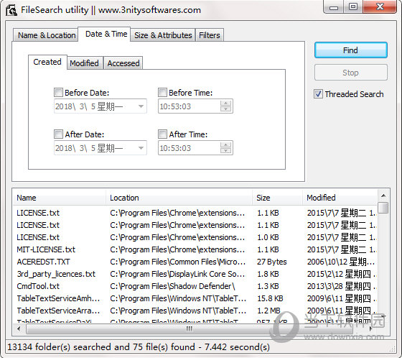Minimize the FileSearch window
Viewport: 402px width, 358px height.
pyautogui.click(x=334, y=7)
